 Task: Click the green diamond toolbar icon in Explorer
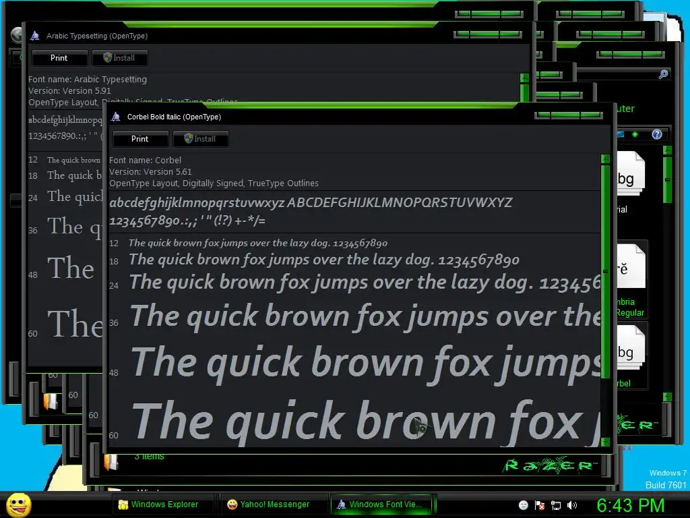[x=635, y=134]
